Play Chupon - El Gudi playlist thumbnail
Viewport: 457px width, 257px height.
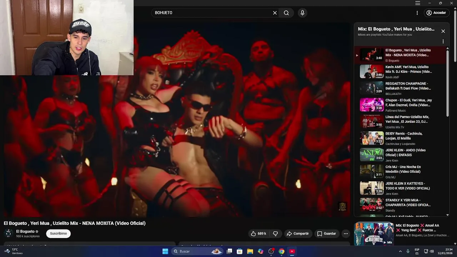(x=371, y=105)
